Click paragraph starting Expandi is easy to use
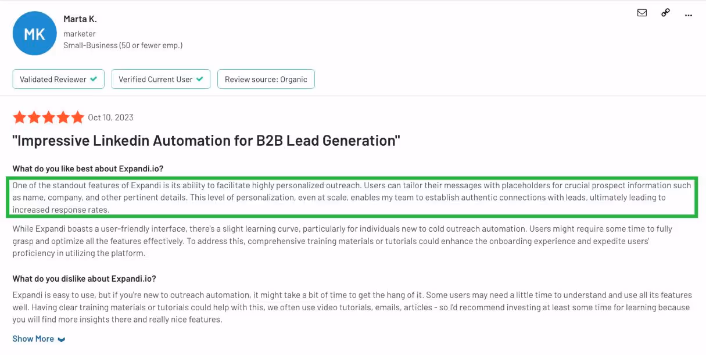This screenshot has width=706, height=355. 352,307
